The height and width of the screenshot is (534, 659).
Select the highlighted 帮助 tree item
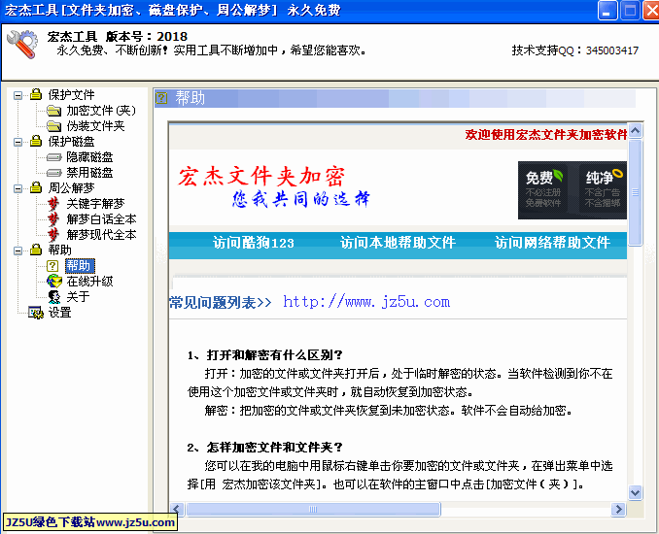[80, 266]
